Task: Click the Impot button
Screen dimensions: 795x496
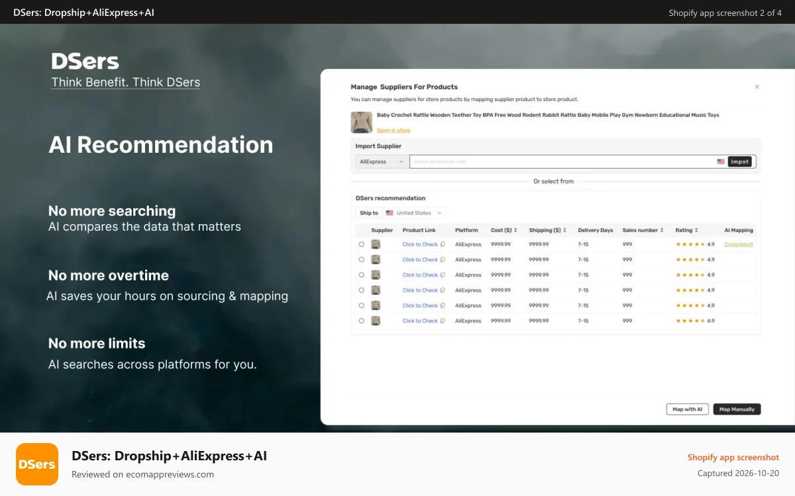Action: [740, 161]
